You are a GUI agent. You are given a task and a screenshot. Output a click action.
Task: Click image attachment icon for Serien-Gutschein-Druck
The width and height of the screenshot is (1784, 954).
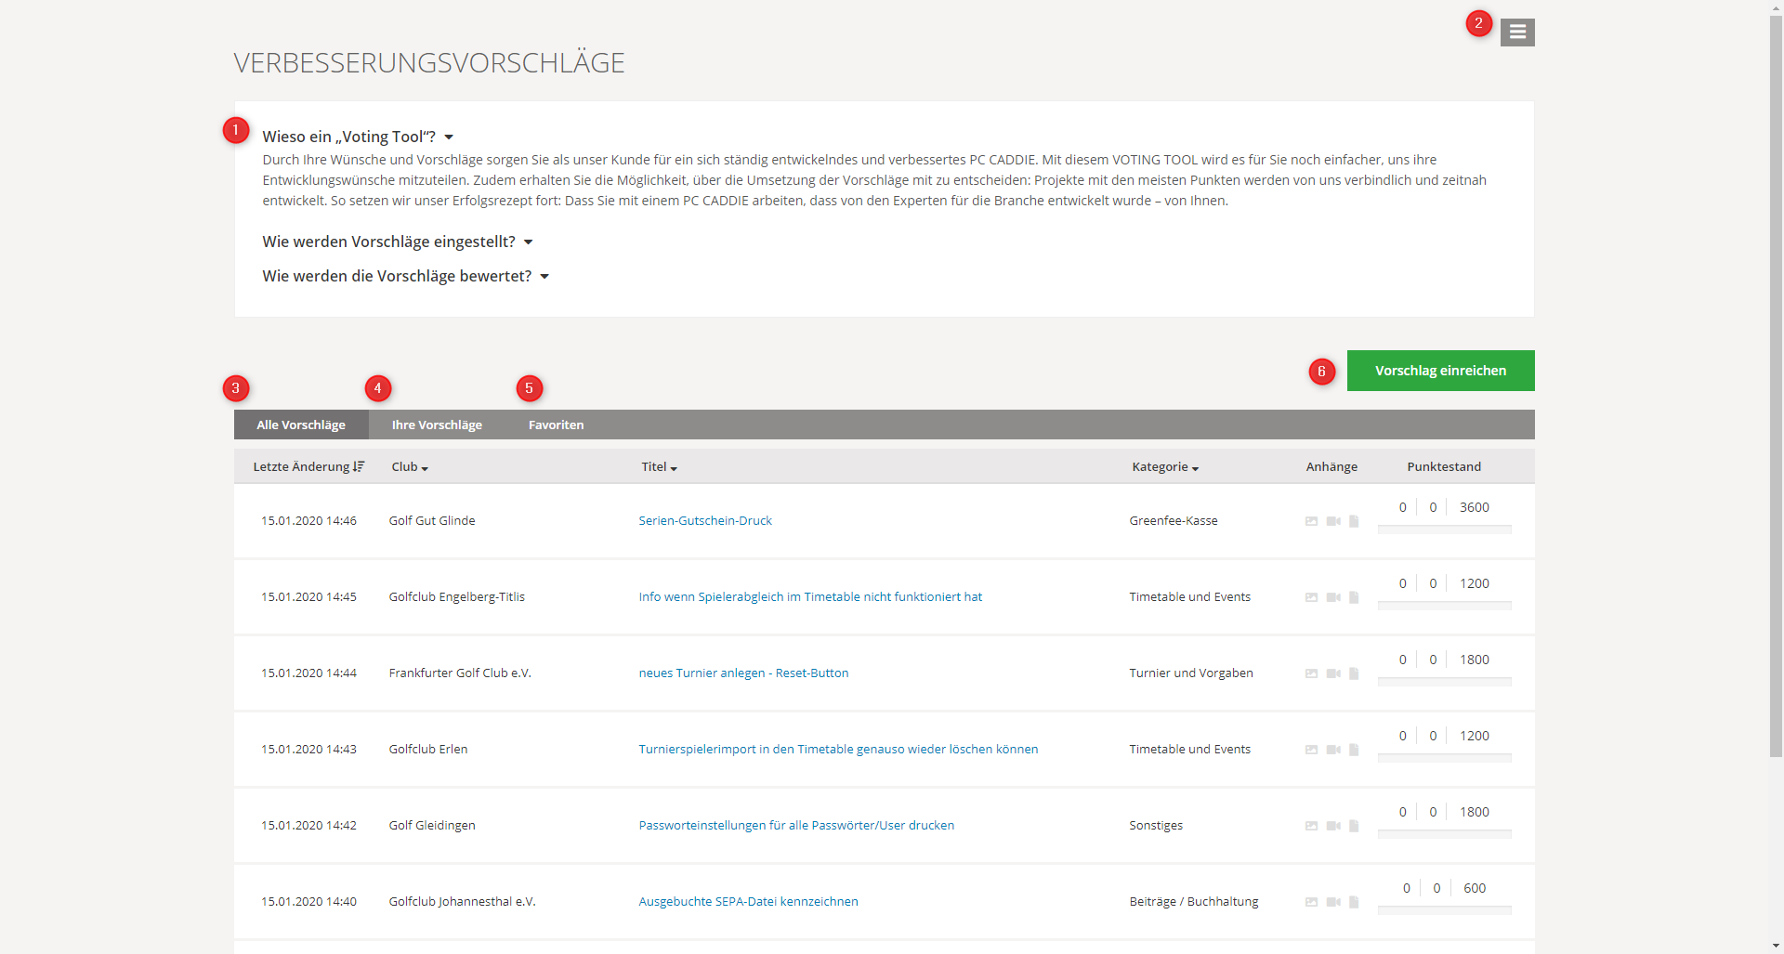[1311, 521]
